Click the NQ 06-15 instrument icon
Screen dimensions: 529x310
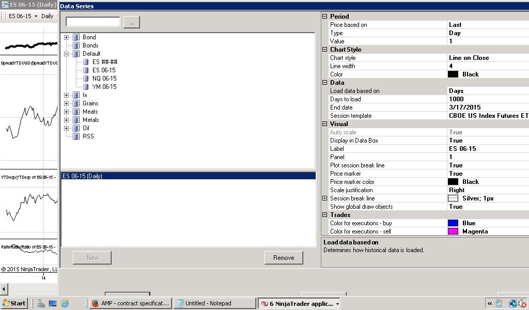click(x=86, y=79)
